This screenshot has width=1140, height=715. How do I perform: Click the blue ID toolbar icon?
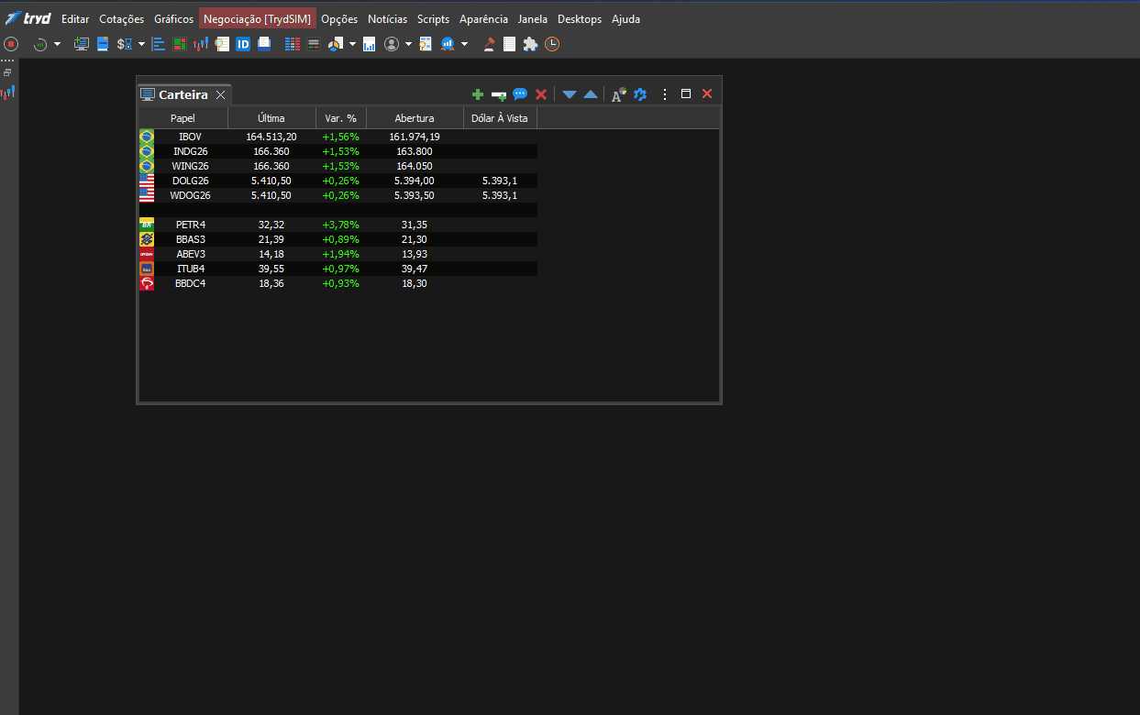pos(243,44)
